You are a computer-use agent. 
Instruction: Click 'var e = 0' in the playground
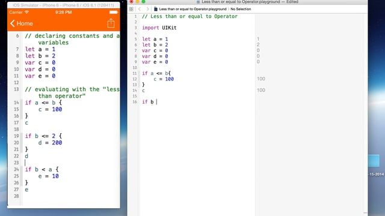(x=155, y=62)
